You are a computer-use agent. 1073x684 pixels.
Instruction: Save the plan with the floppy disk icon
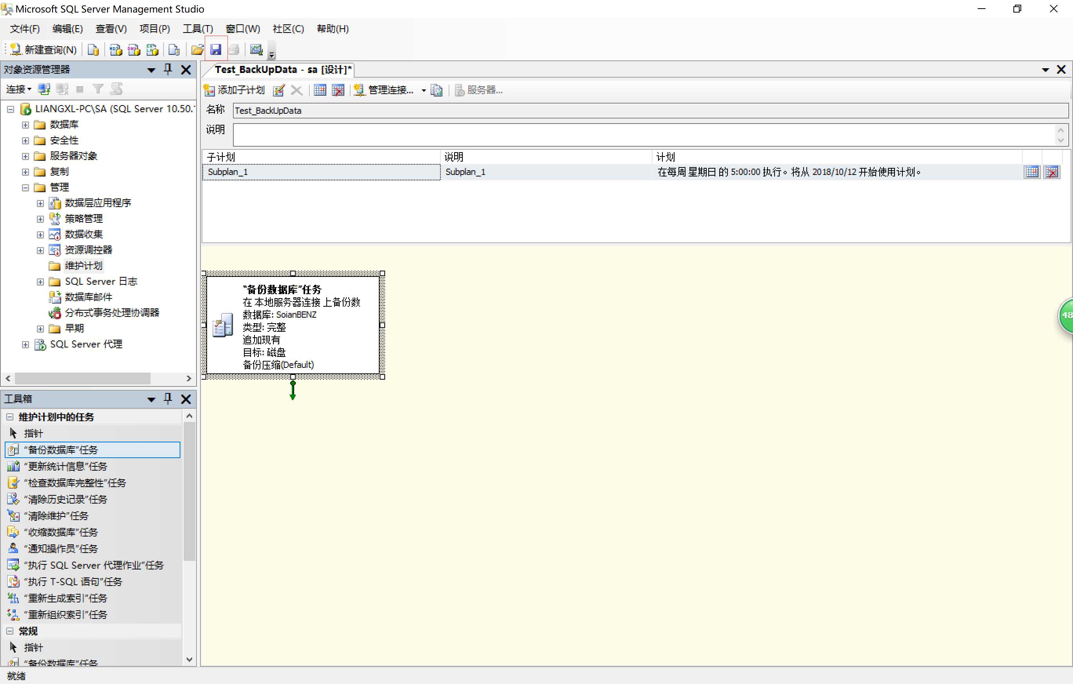click(x=216, y=49)
